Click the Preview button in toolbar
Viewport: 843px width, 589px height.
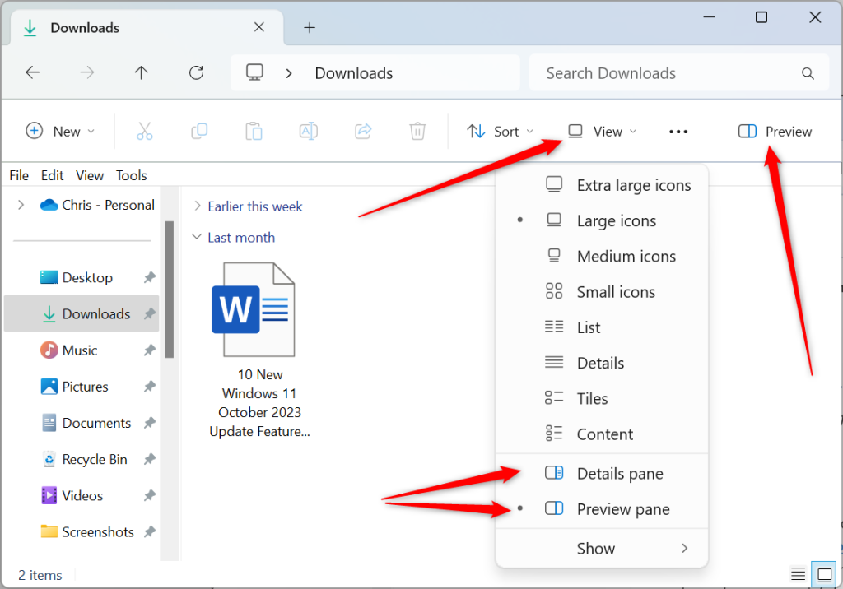(775, 132)
